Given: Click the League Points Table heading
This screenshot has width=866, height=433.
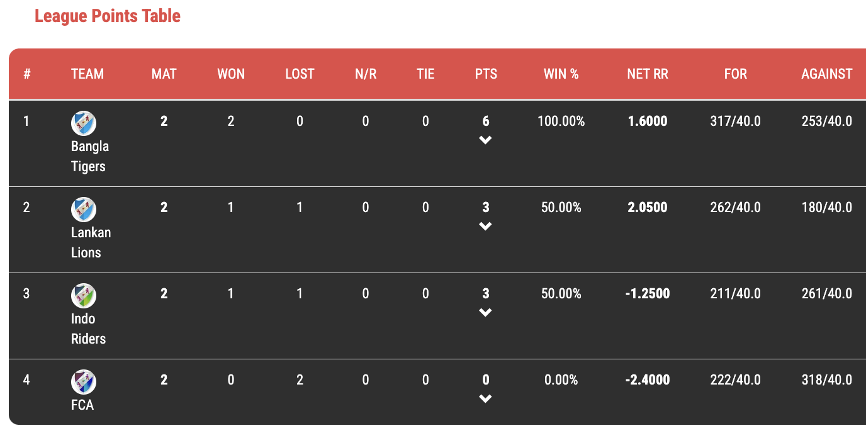Looking at the screenshot, I should 108,16.
